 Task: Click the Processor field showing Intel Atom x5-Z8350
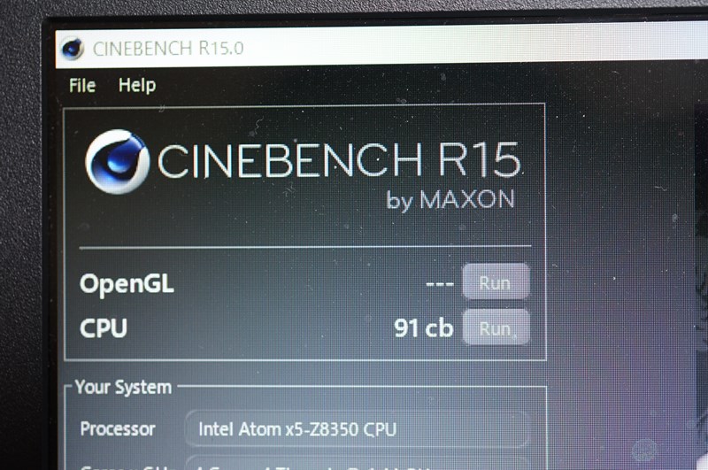click(357, 429)
